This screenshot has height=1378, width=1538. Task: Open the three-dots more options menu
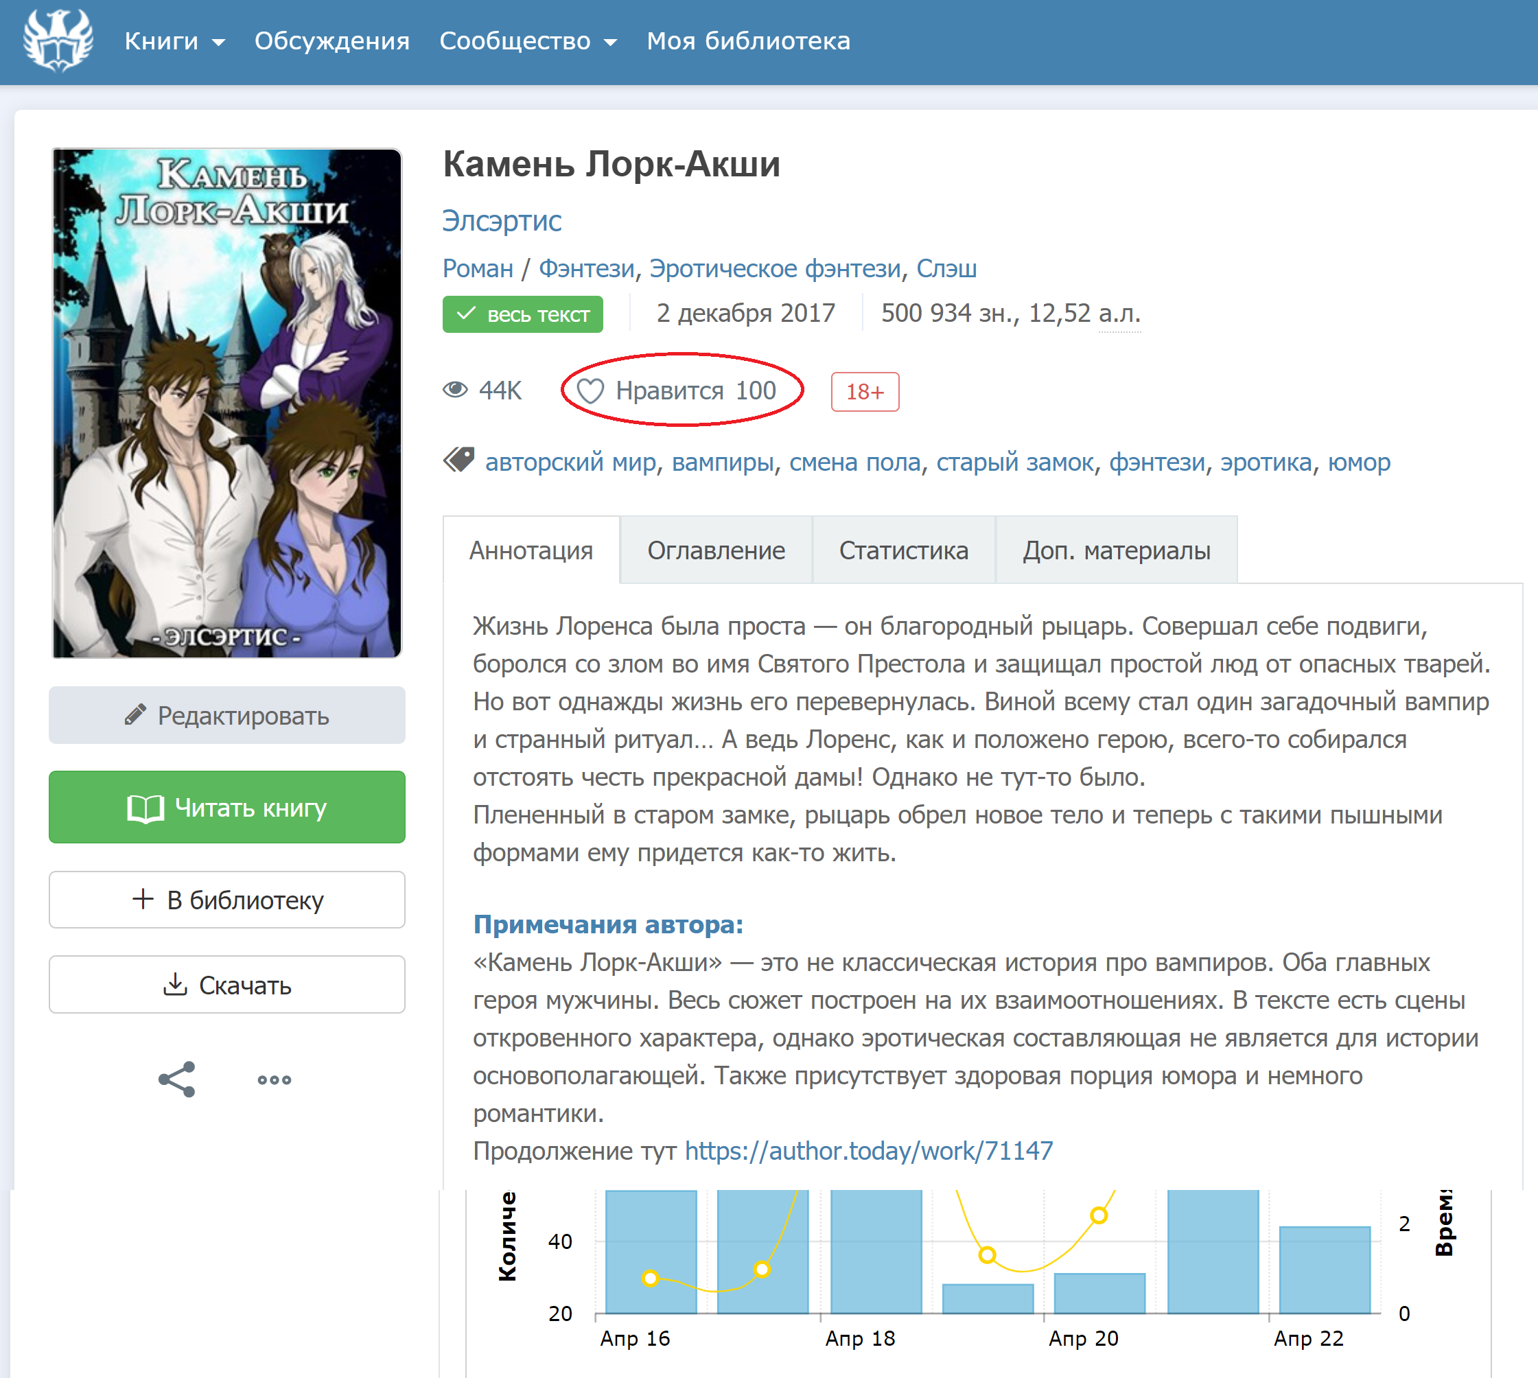pyautogui.click(x=274, y=1079)
